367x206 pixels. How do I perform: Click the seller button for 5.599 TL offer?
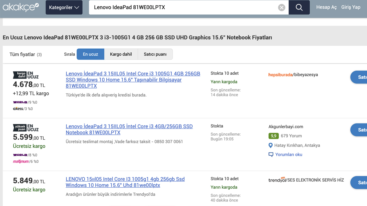[x=360, y=130]
